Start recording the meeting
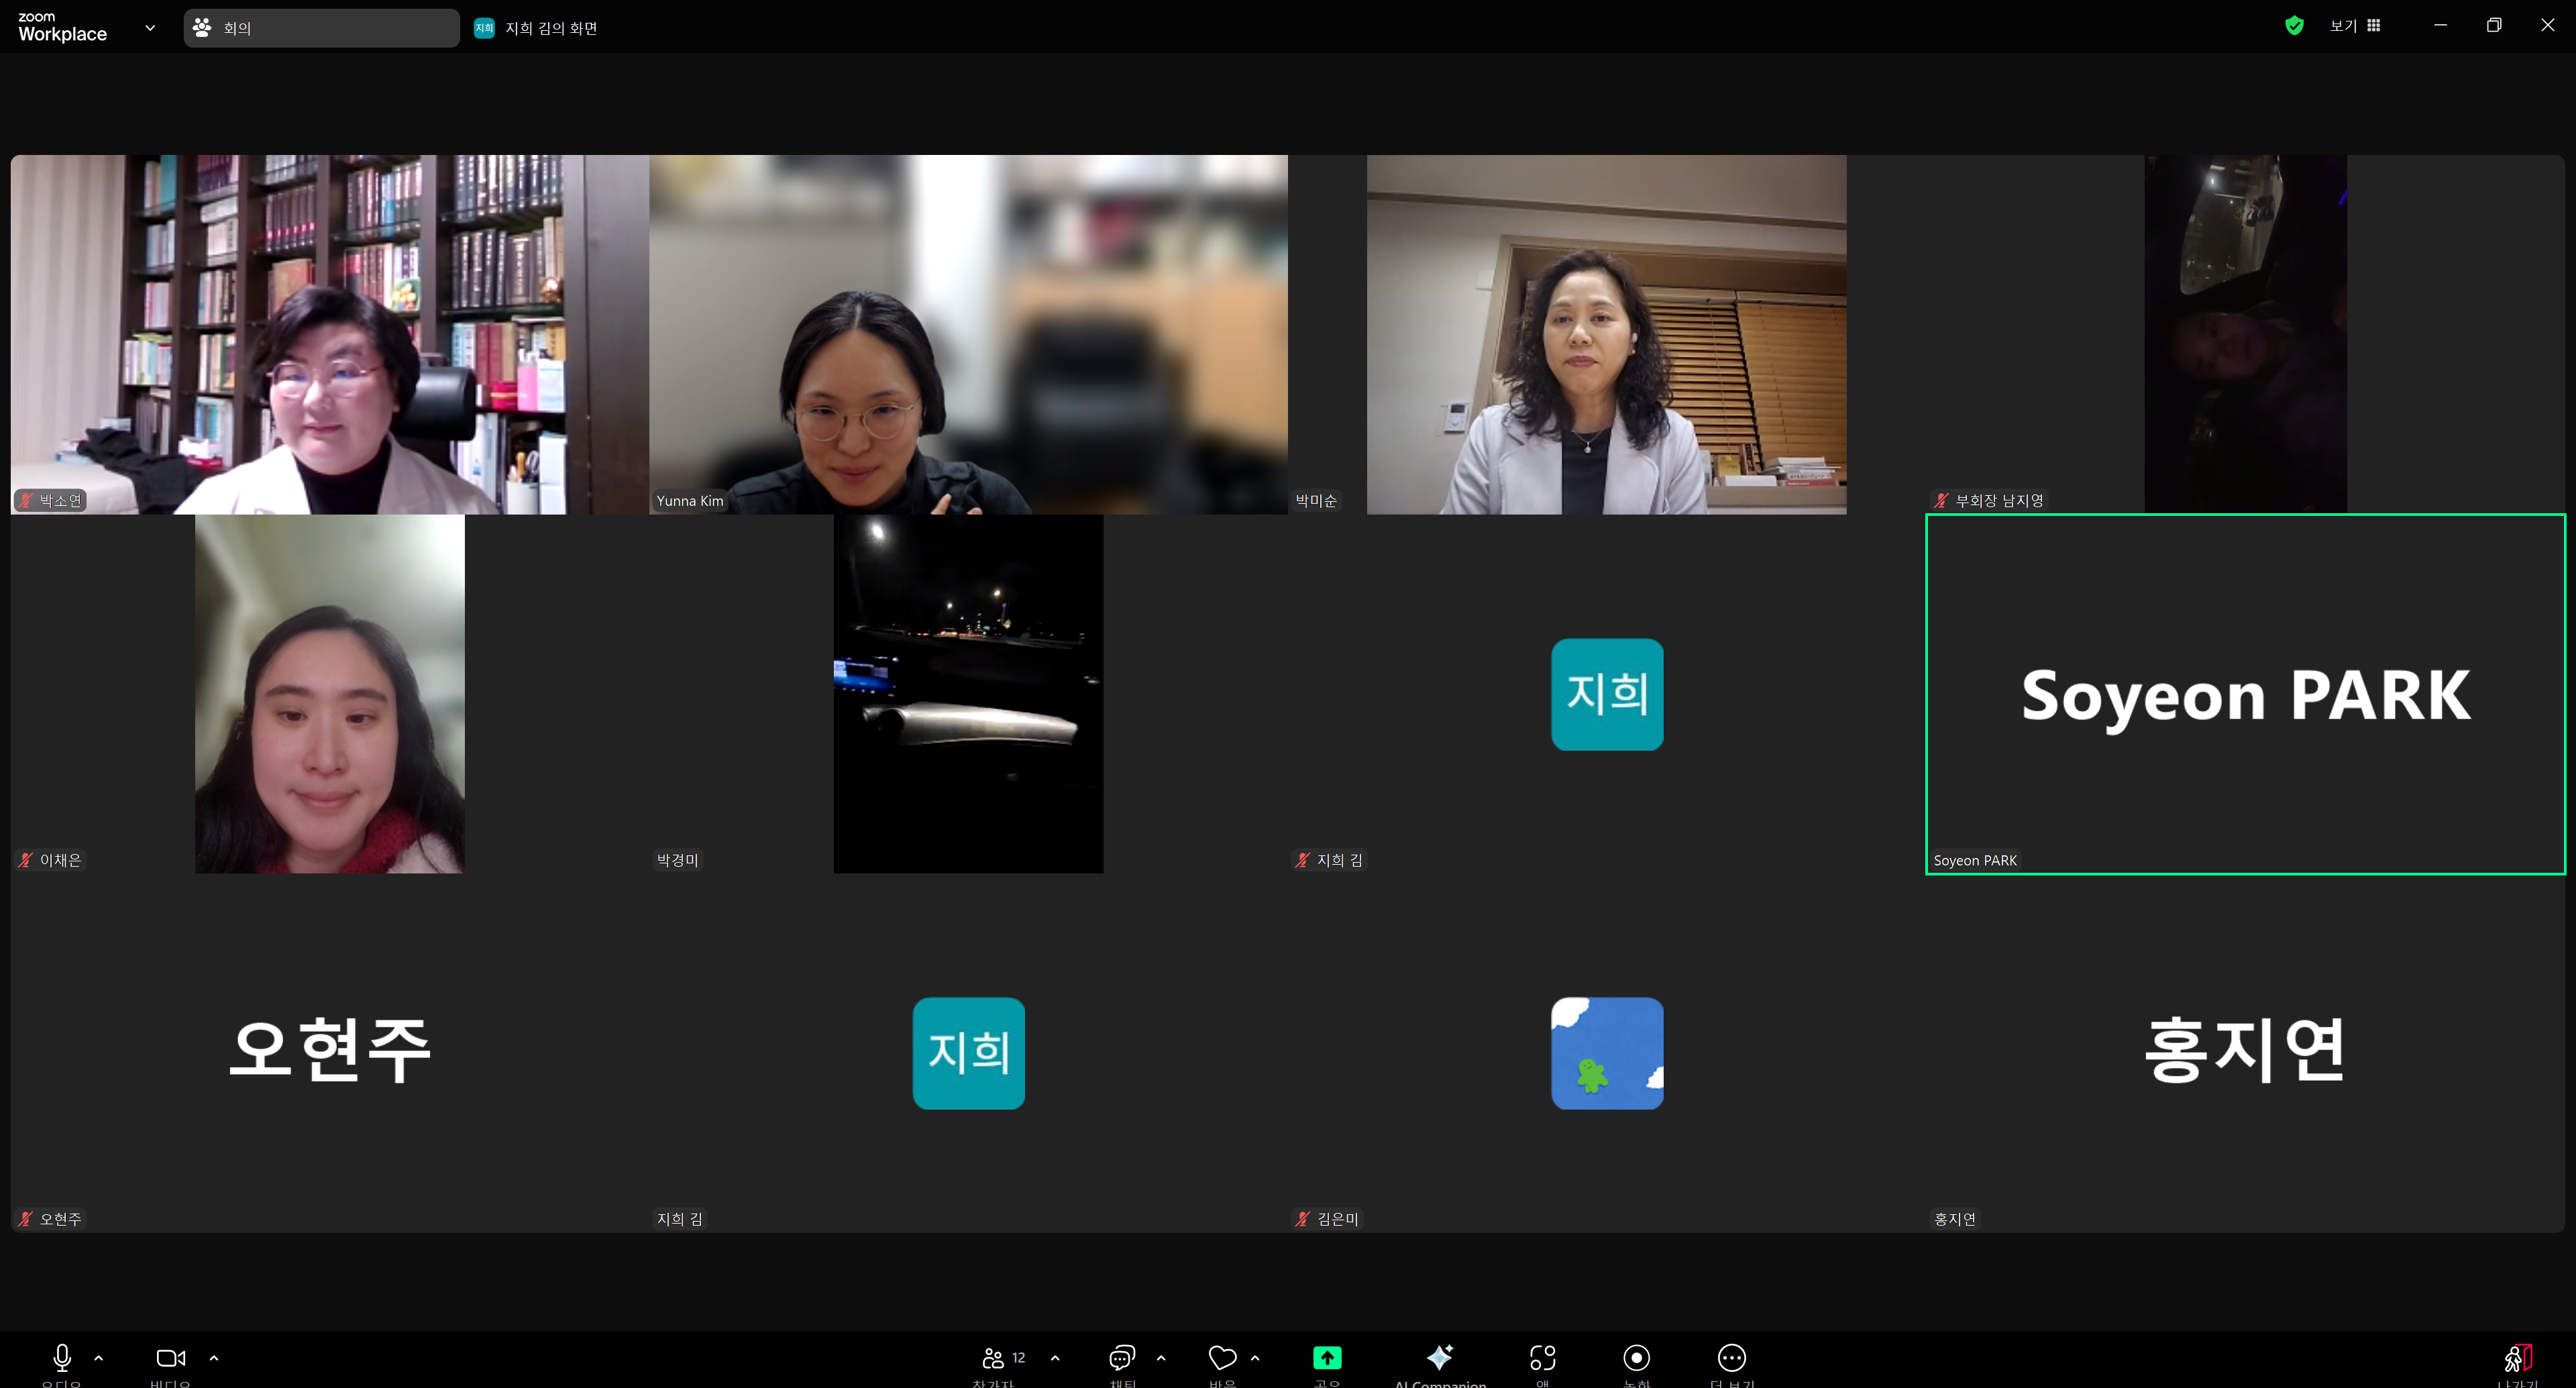This screenshot has height=1388, width=2576. pos(1636,1358)
